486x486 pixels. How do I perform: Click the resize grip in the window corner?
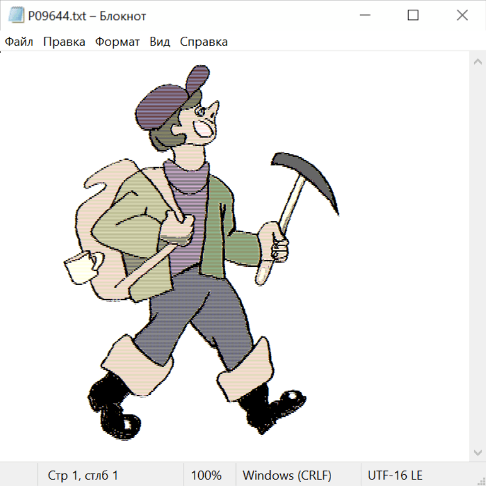pyautogui.click(x=481, y=481)
